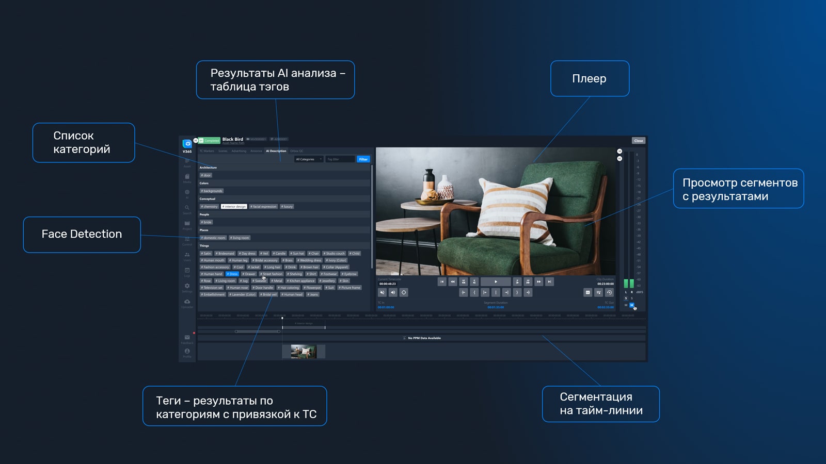Switch to the Advertising tab
The width and height of the screenshot is (826, 464).
pos(239,151)
